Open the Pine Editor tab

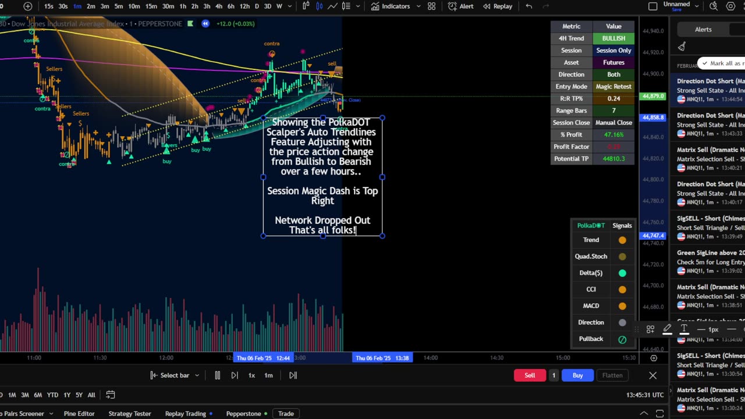pyautogui.click(x=79, y=414)
